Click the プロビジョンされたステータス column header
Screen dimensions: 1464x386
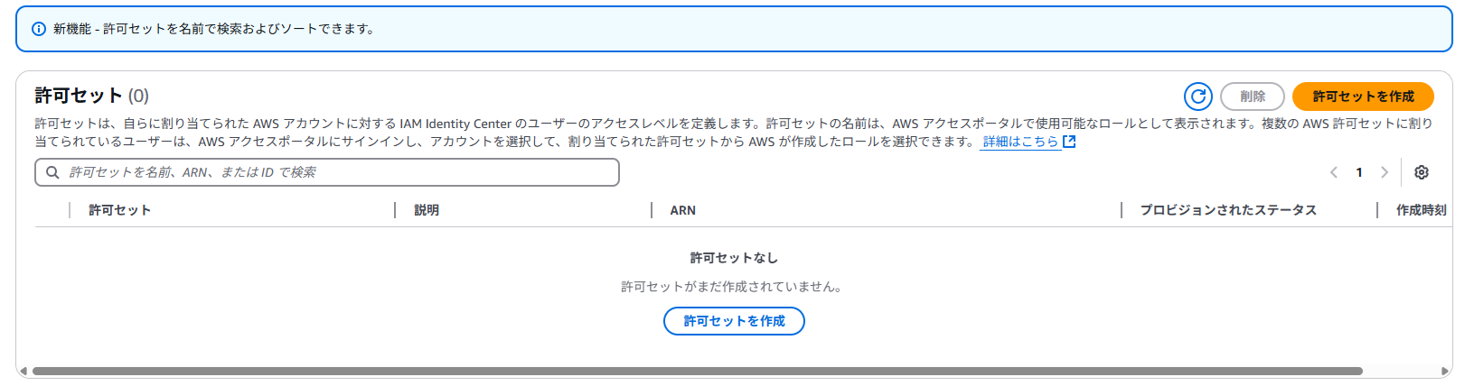(x=1228, y=210)
